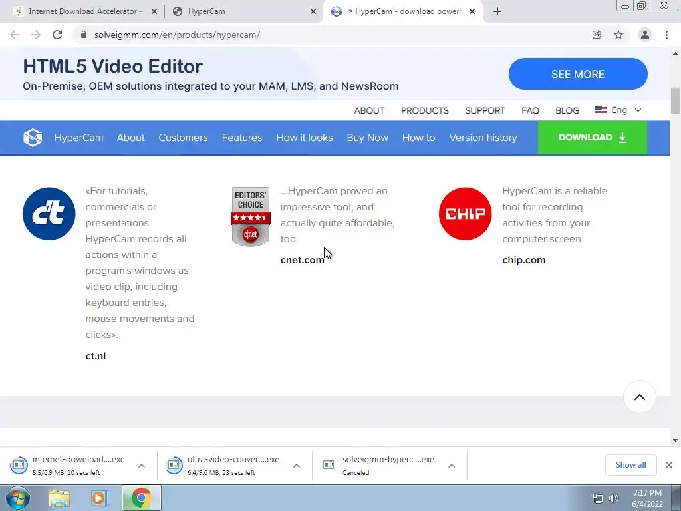Click How to in navbar
The image size is (681, 511).
(419, 138)
